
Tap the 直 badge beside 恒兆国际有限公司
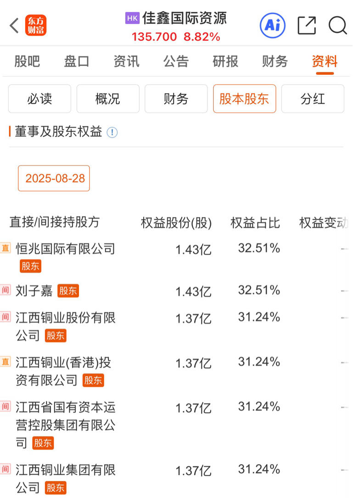pyautogui.click(x=6, y=249)
